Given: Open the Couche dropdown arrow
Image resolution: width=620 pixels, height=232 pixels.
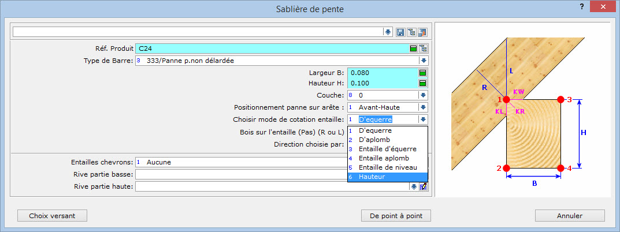Looking at the screenshot, I should point(424,95).
